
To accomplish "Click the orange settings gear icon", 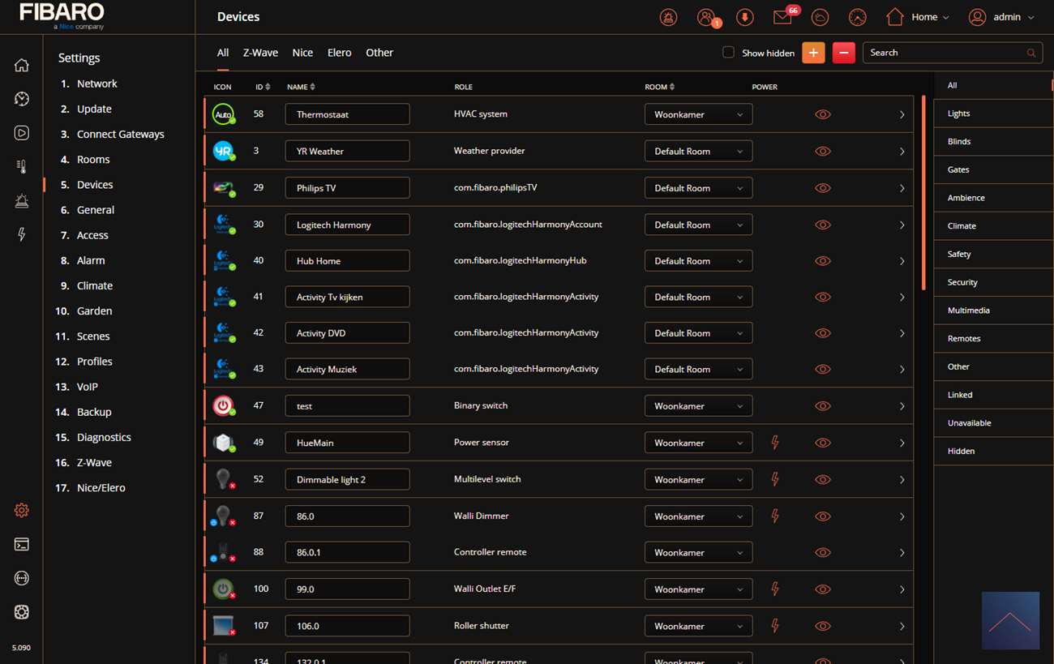I will pyautogui.click(x=22, y=510).
